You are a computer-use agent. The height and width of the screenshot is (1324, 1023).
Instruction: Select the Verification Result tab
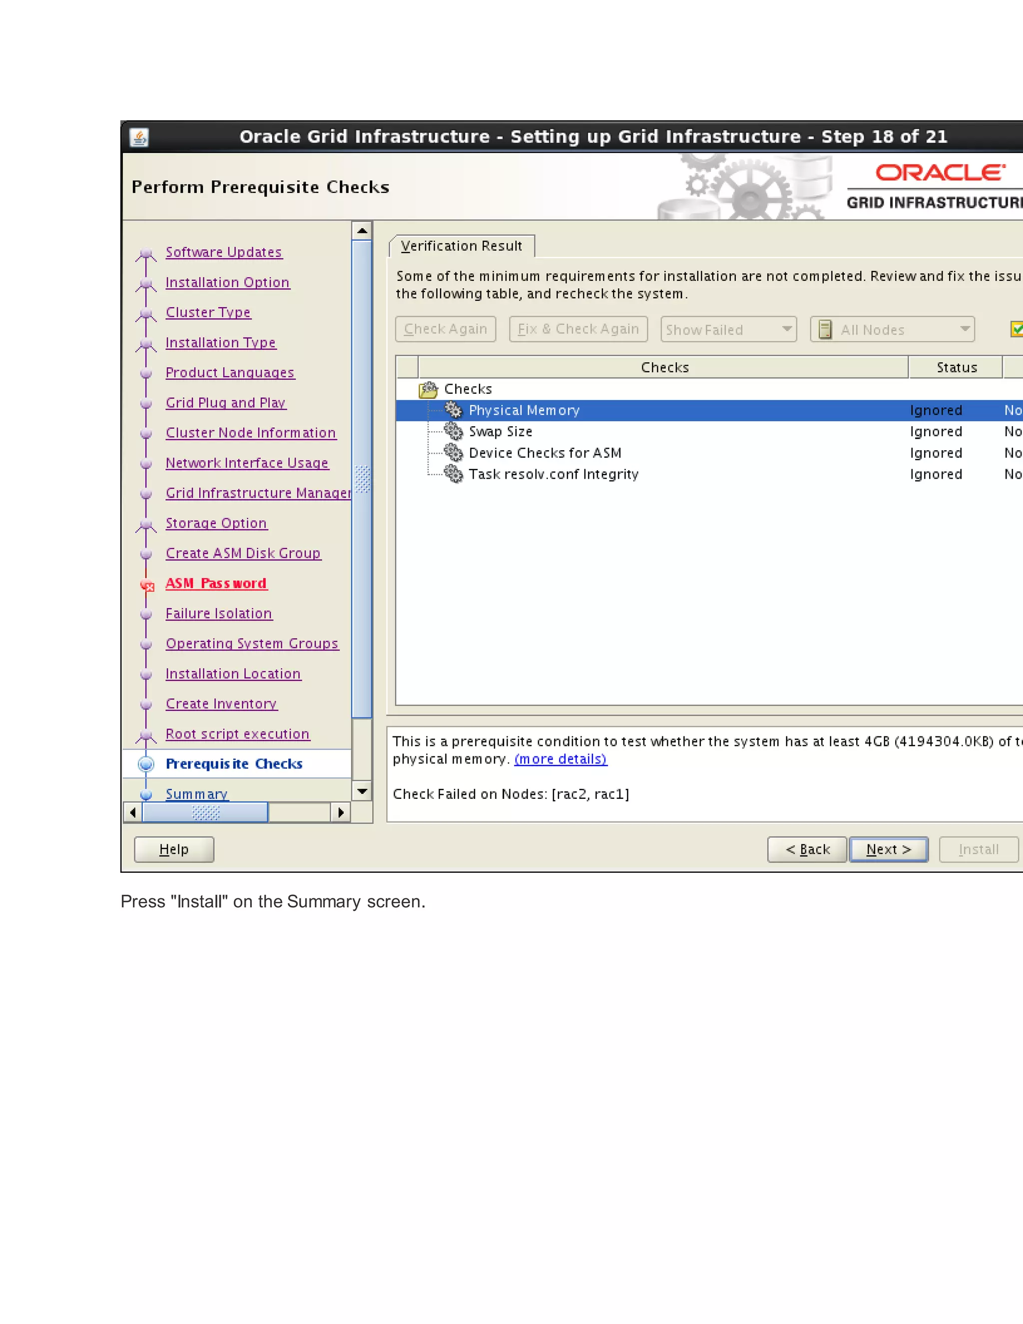462,246
